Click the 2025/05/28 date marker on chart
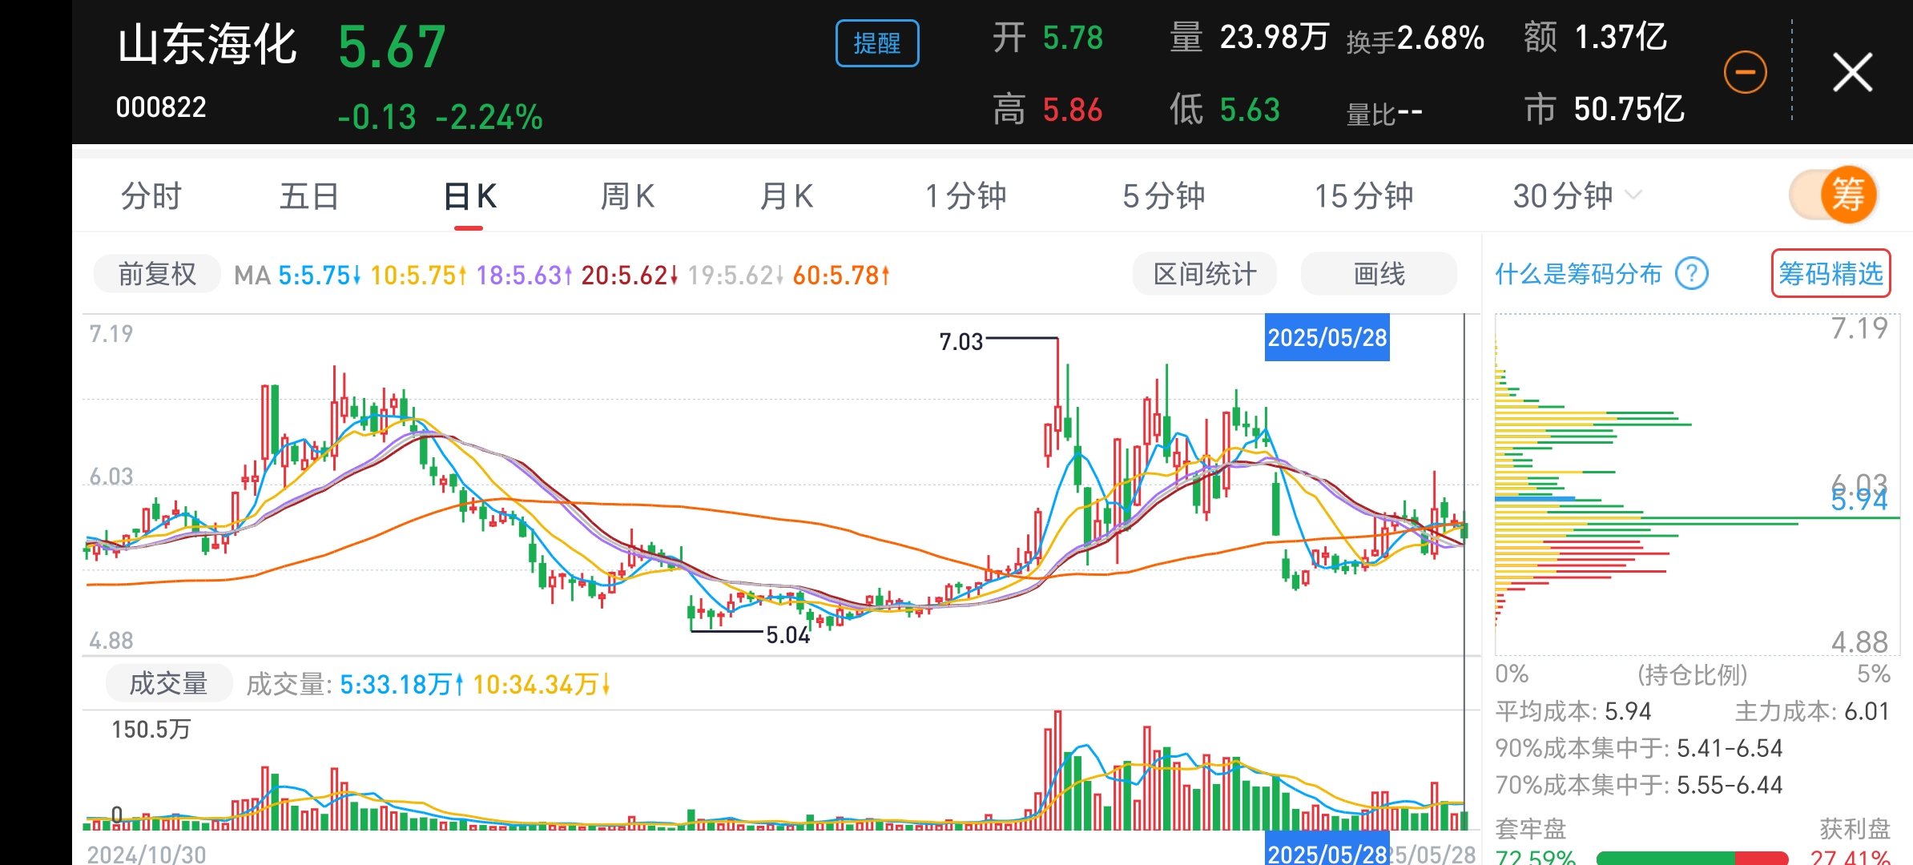 (x=1327, y=337)
